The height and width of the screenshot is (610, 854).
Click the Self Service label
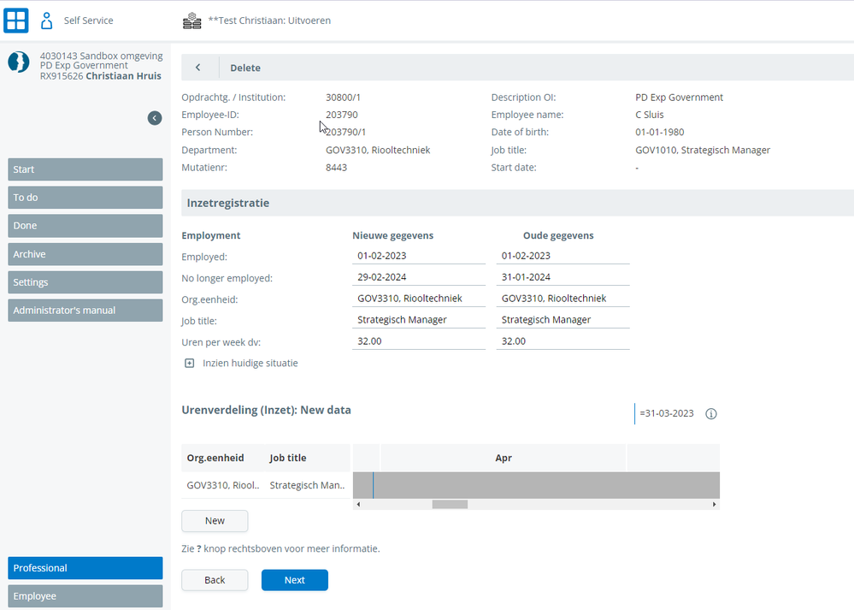pos(88,21)
